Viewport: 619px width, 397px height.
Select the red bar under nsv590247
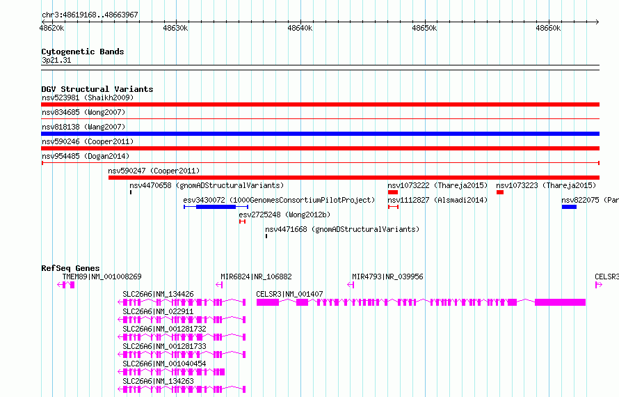[354, 178]
